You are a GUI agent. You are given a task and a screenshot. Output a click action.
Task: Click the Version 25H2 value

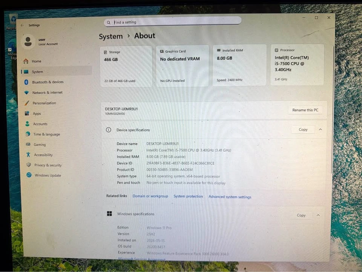pos(151,234)
